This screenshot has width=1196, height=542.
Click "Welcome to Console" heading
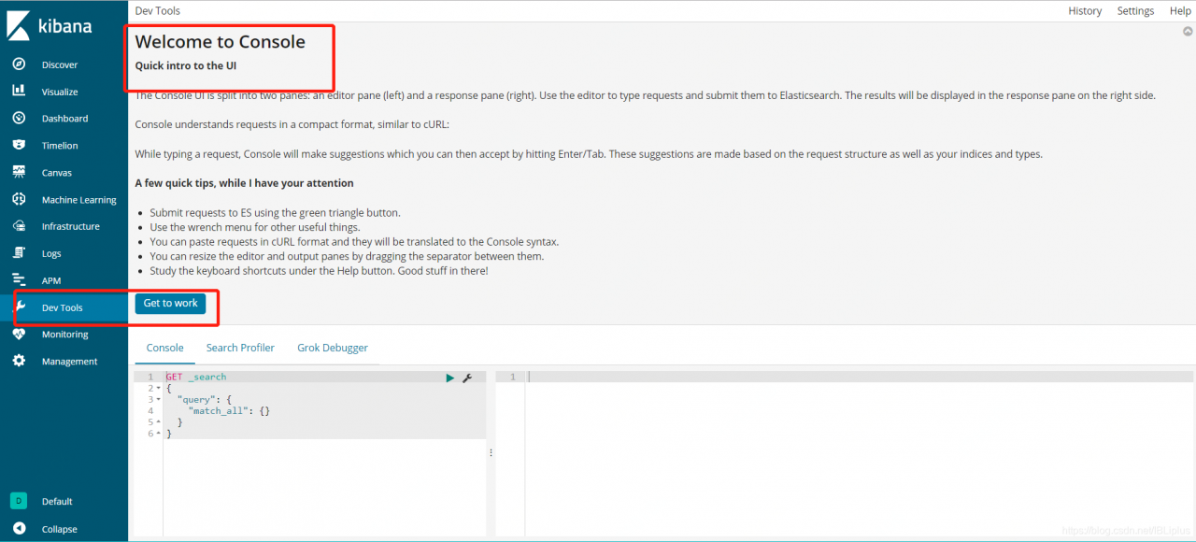[x=221, y=42]
